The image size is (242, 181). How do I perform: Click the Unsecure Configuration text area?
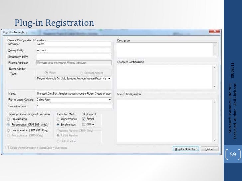click(x=165, y=77)
